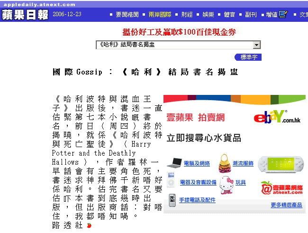Viewport: 308px width, 233px height.
Task: Open the 財經 finance section
Action: pyautogui.click(x=187, y=14)
